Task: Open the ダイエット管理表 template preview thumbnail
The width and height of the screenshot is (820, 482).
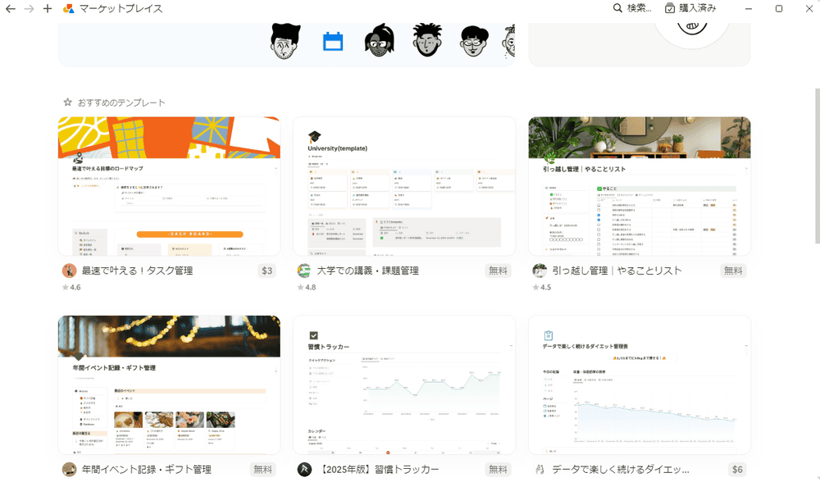Action: point(639,385)
